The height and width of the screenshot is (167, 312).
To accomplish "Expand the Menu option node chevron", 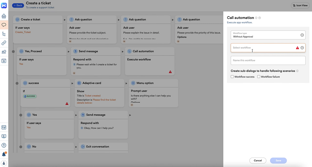I will click(x=132, y=105).
